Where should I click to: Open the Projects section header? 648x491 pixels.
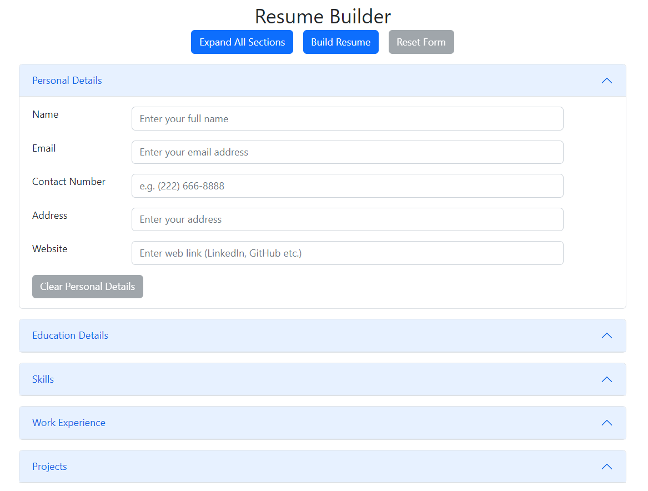(x=323, y=467)
